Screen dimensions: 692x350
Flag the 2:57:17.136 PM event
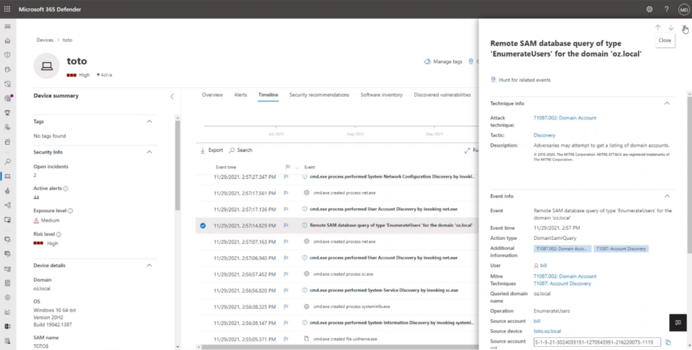point(286,209)
